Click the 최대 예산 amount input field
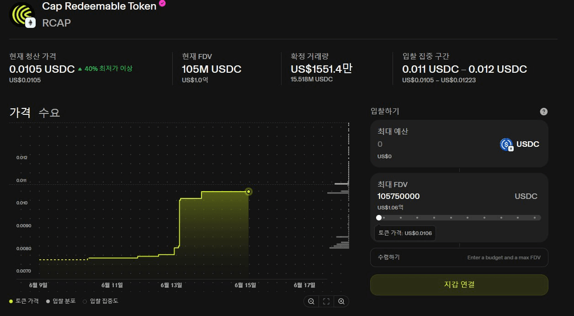 point(434,145)
